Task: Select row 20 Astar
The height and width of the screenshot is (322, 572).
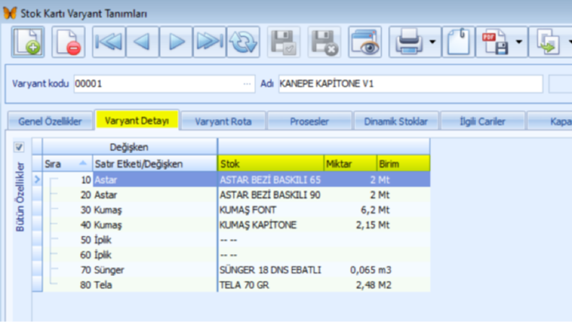Action: 237,195
